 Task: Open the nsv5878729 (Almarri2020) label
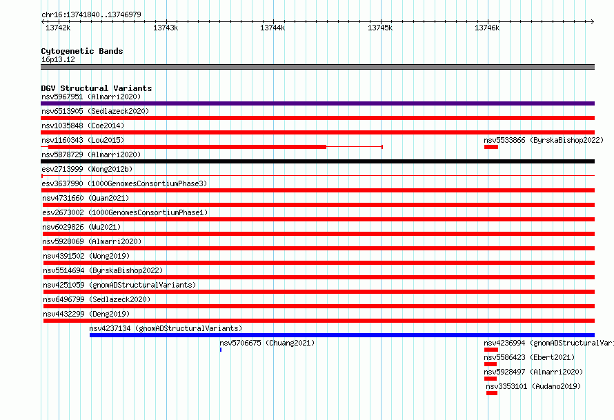[x=91, y=154]
